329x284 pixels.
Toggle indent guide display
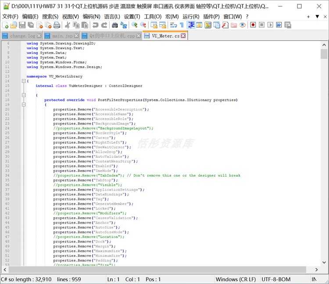[191, 25]
